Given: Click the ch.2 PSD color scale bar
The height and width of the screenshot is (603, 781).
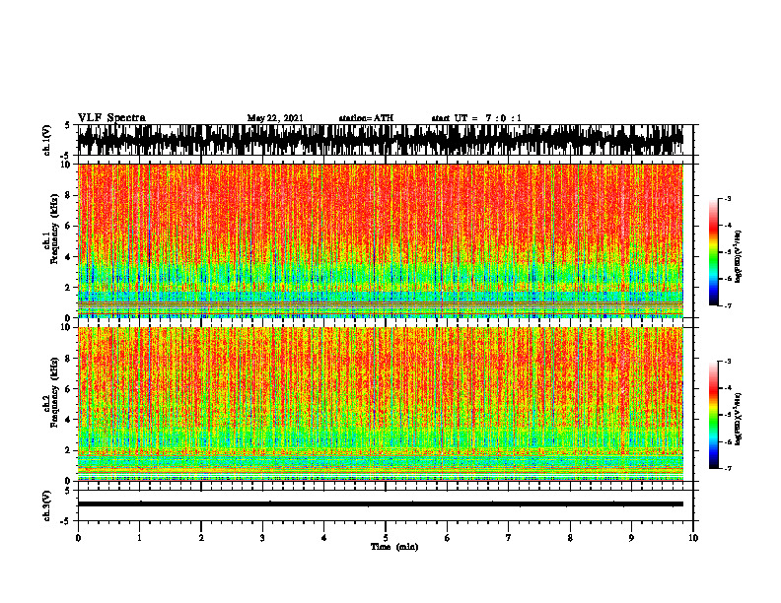Looking at the screenshot, I should tap(714, 415).
